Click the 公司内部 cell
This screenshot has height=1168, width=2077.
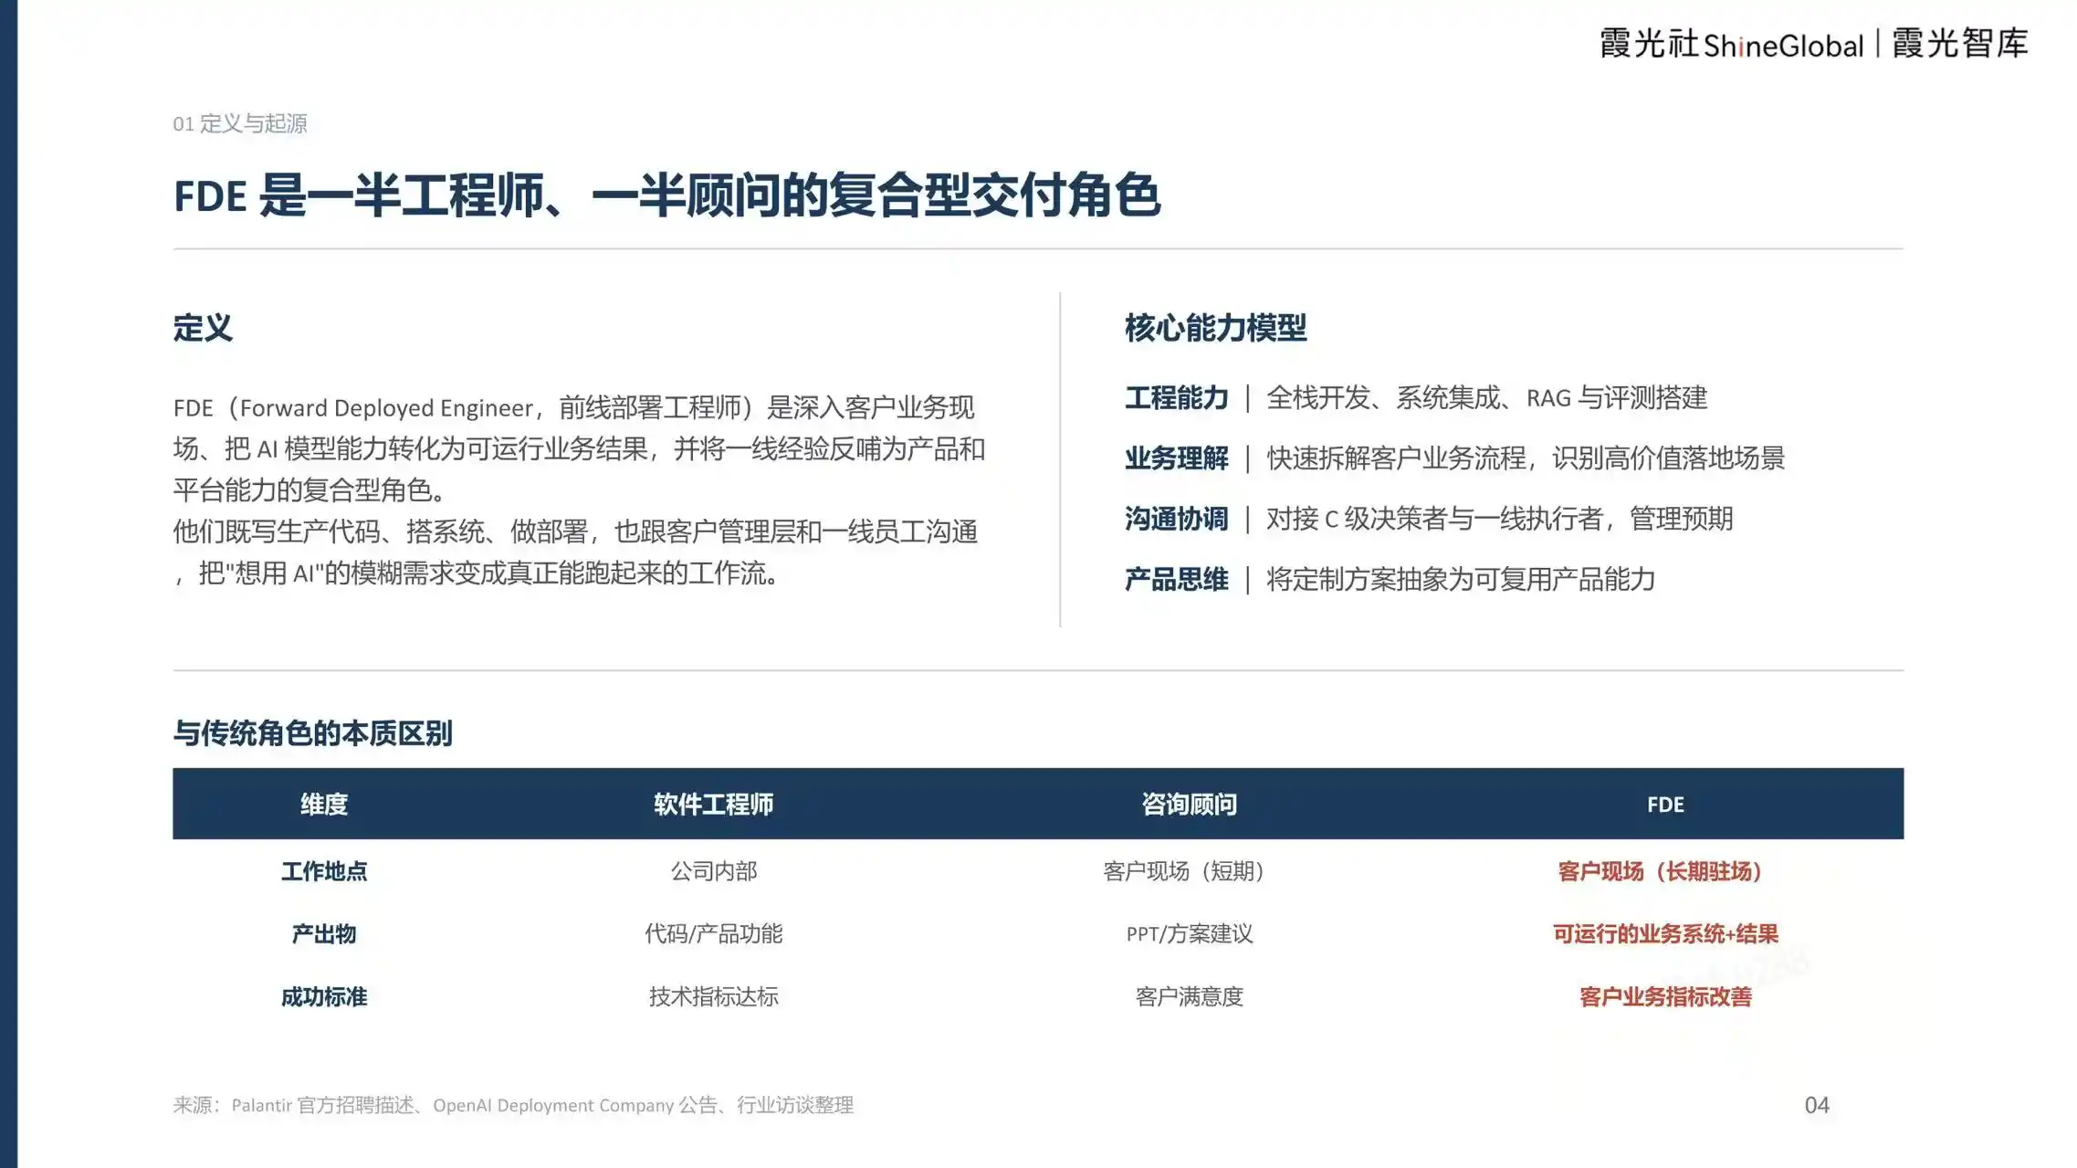[x=713, y=871]
